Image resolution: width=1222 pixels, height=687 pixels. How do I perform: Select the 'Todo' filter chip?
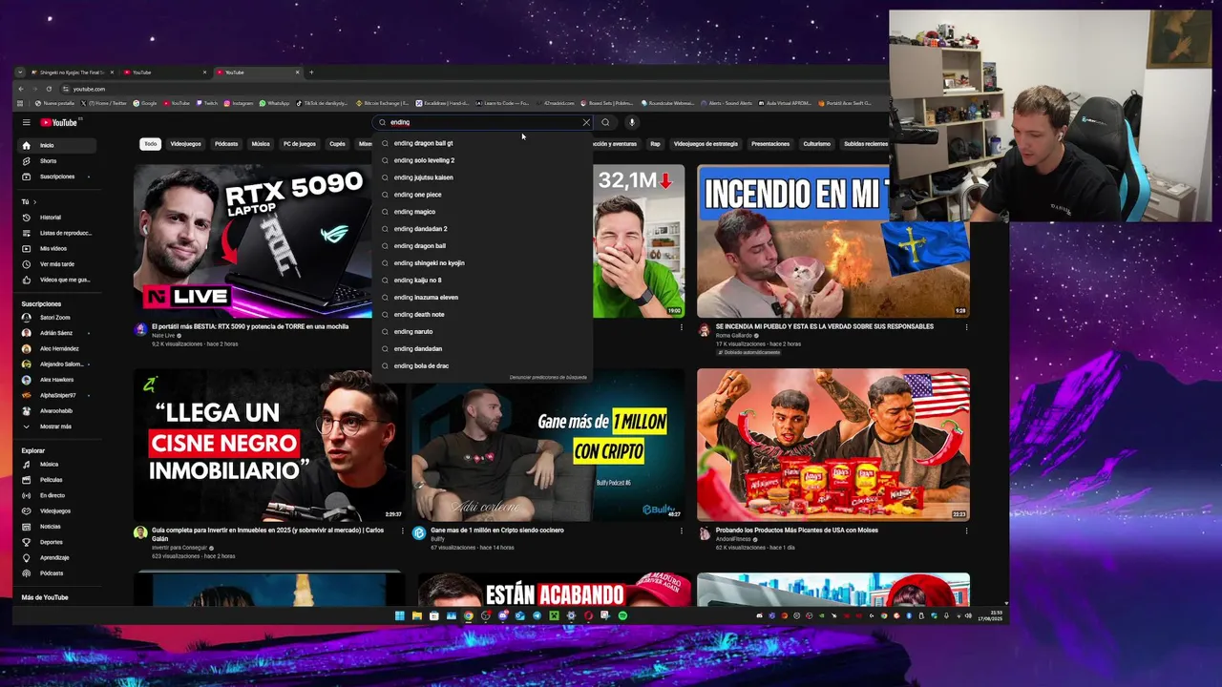[x=150, y=144]
